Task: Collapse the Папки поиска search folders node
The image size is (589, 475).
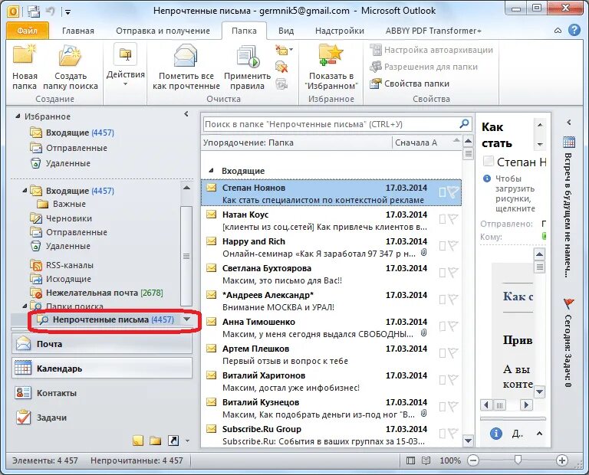Action: 25,306
